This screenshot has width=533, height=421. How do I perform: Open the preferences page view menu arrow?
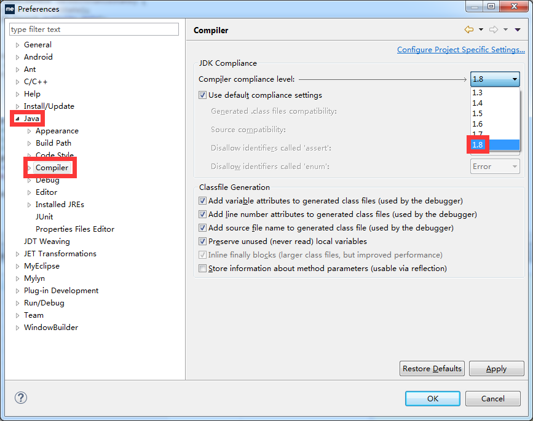click(x=518, y=30)
